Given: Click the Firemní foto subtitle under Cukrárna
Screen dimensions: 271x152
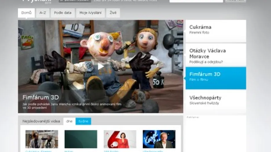Looking at the screenshot, I should click(x=199, y=32).
